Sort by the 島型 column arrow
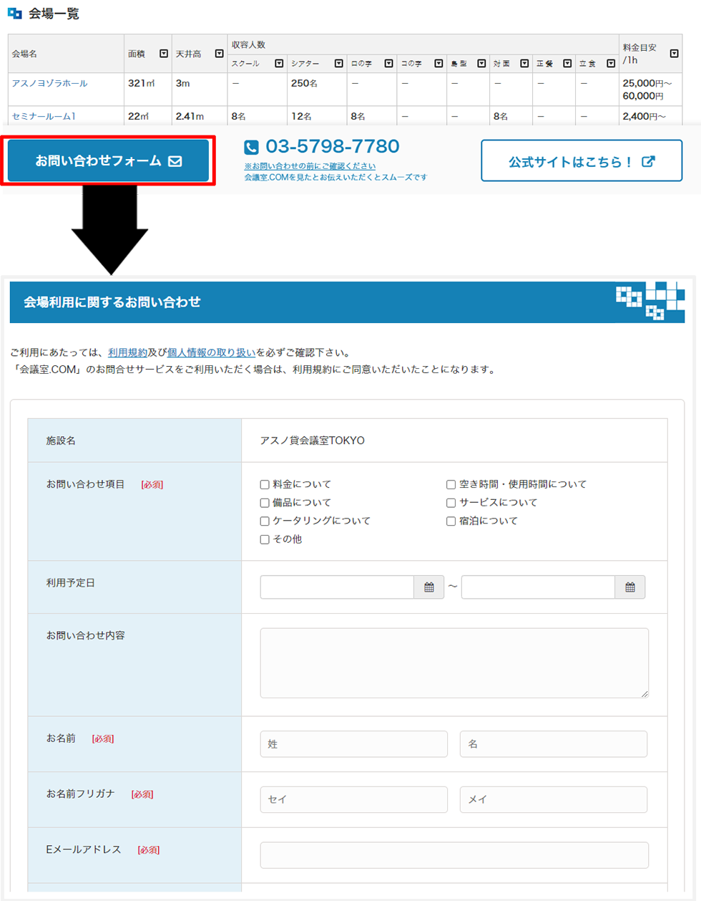 [x=481, y=64]
